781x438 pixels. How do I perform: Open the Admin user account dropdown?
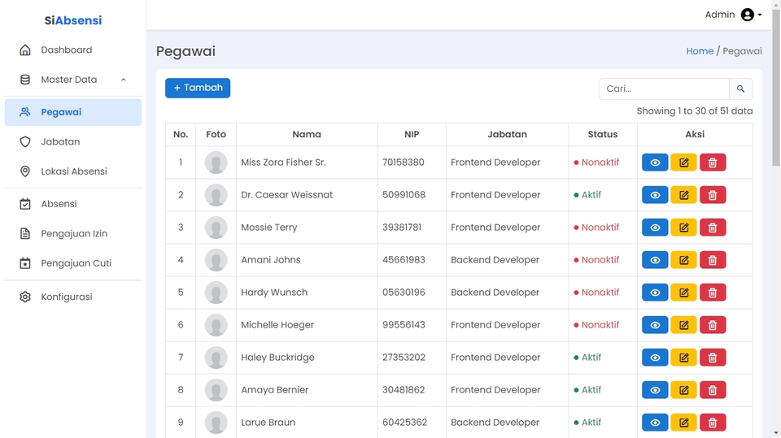[733, 15]
